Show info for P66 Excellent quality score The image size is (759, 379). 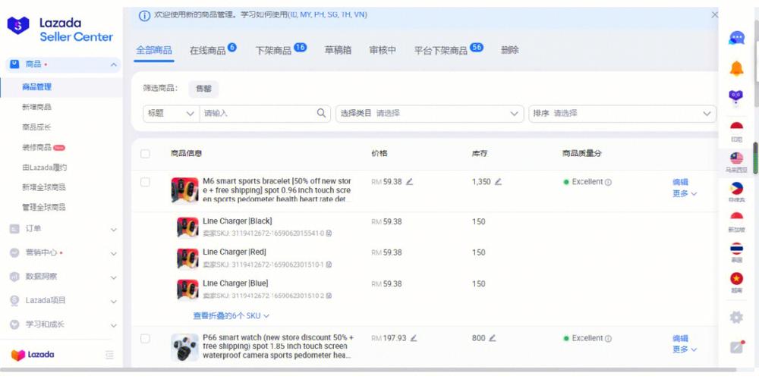click(609, 338)
